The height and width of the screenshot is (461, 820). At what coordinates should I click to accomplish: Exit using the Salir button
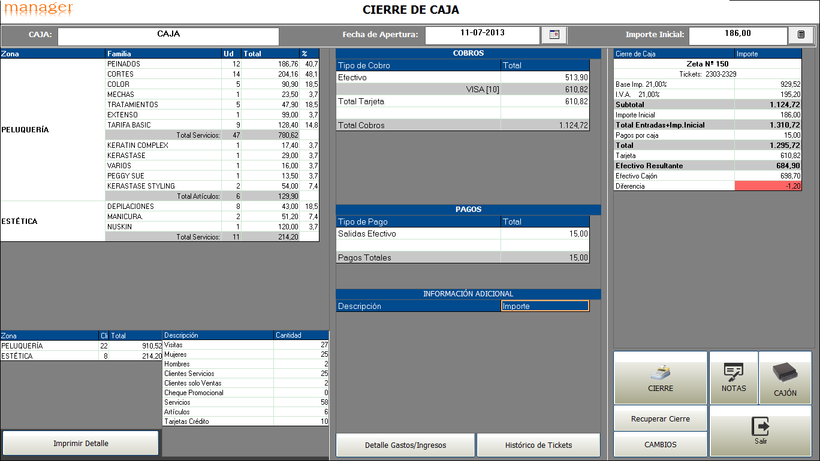point(761,431)
